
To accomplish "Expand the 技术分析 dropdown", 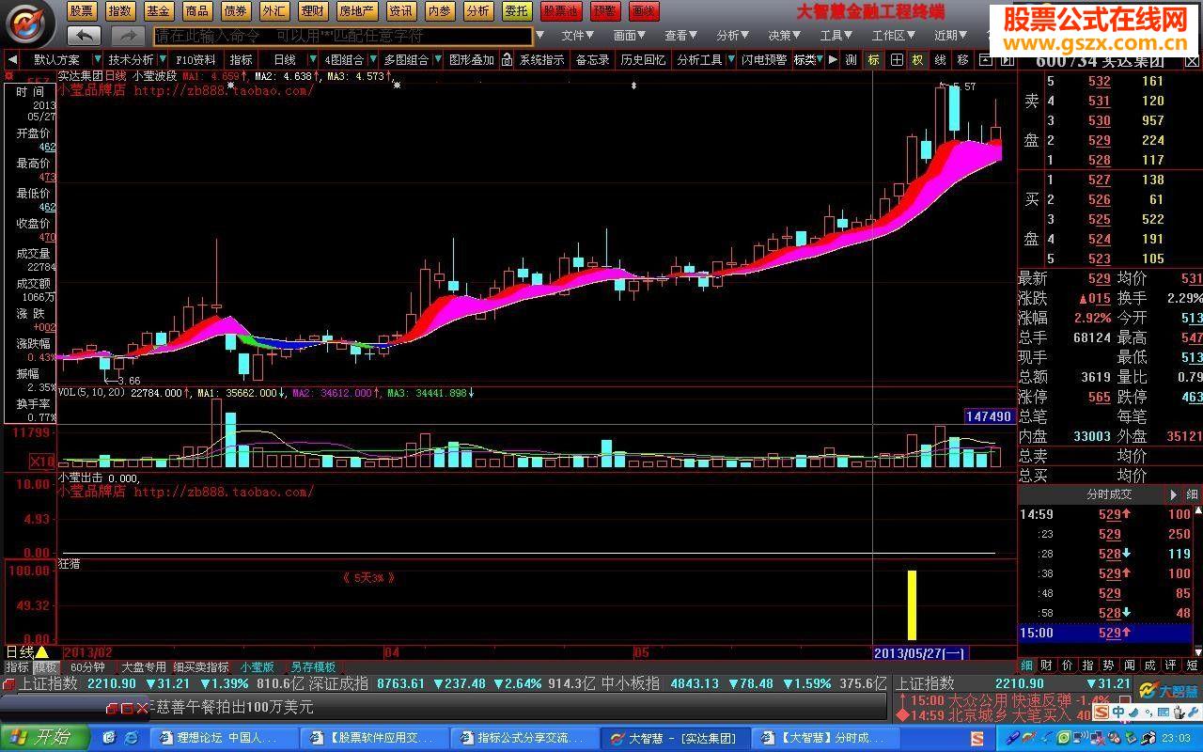I will coord(163,59).
